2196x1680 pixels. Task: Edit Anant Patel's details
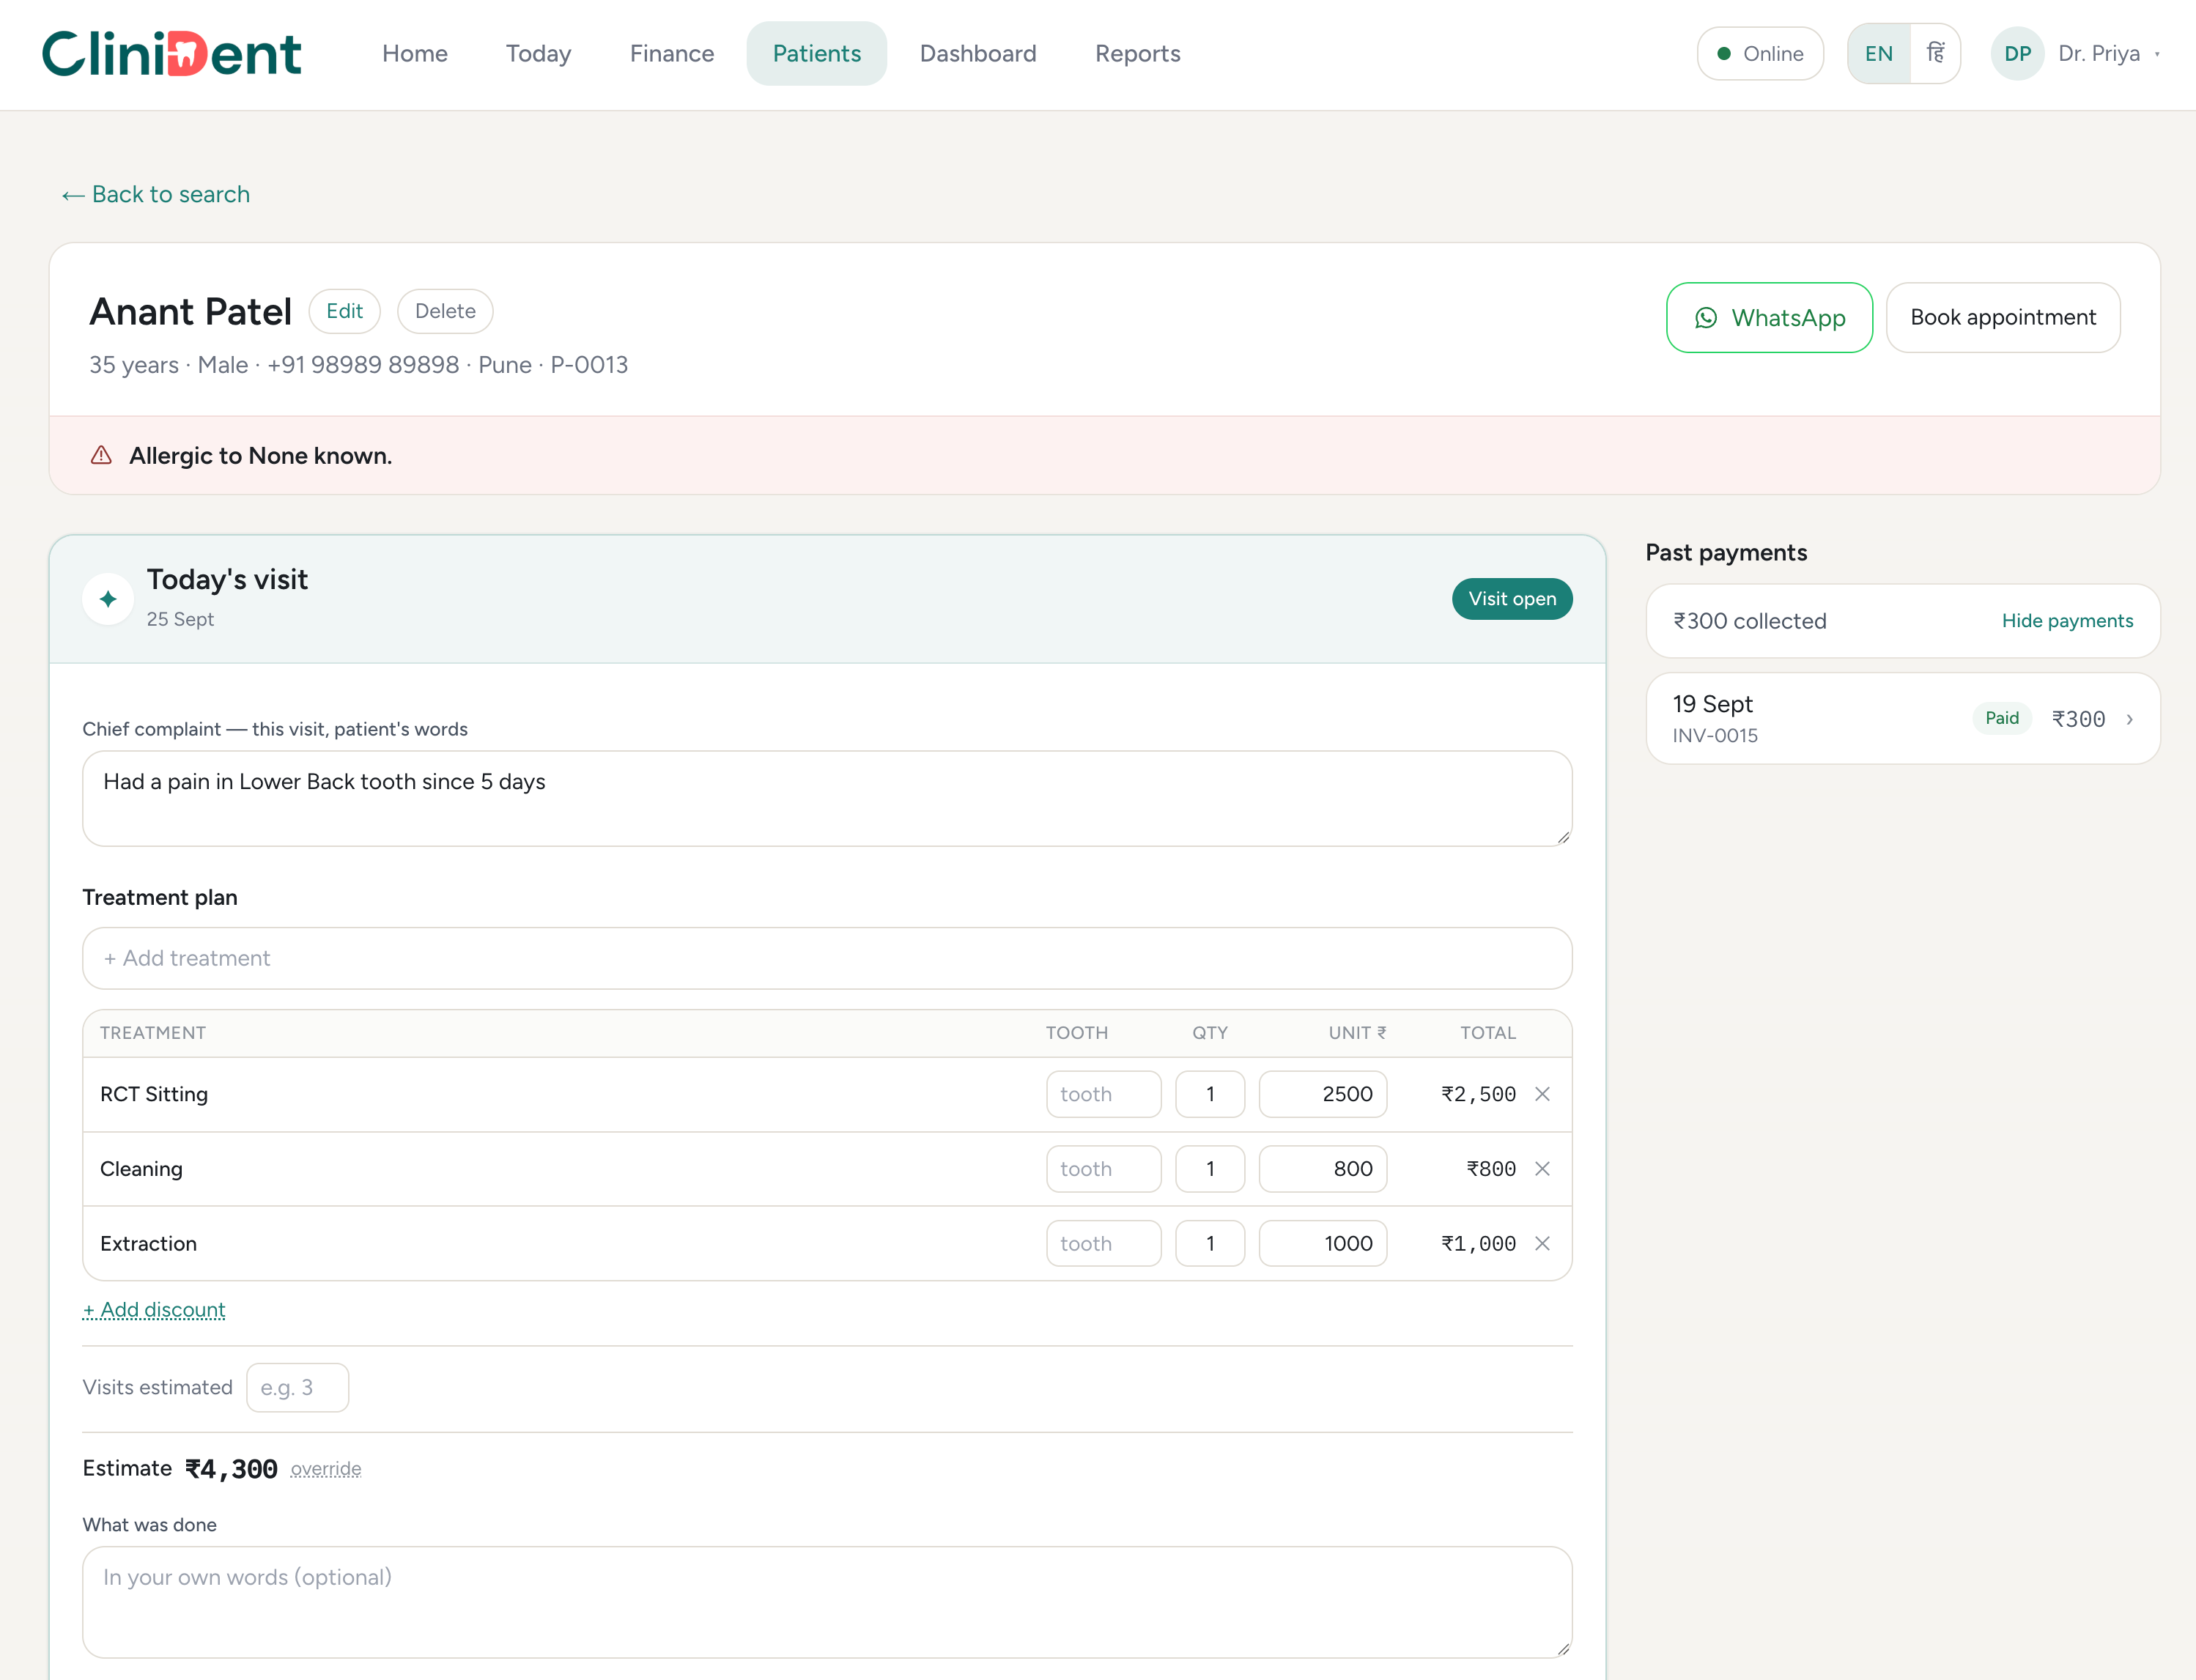click(344, 311)
